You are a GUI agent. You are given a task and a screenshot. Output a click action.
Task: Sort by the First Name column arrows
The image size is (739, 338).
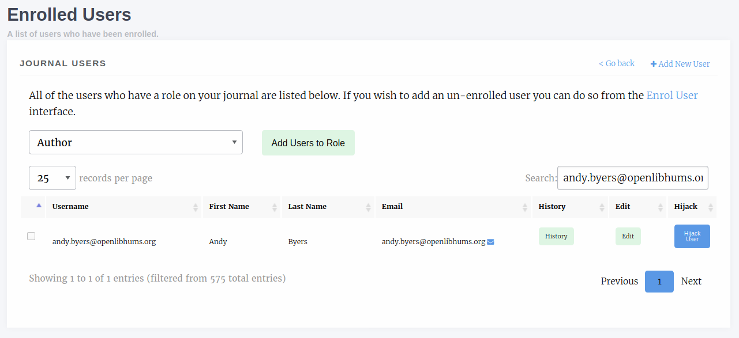click(x=275, y=207)
